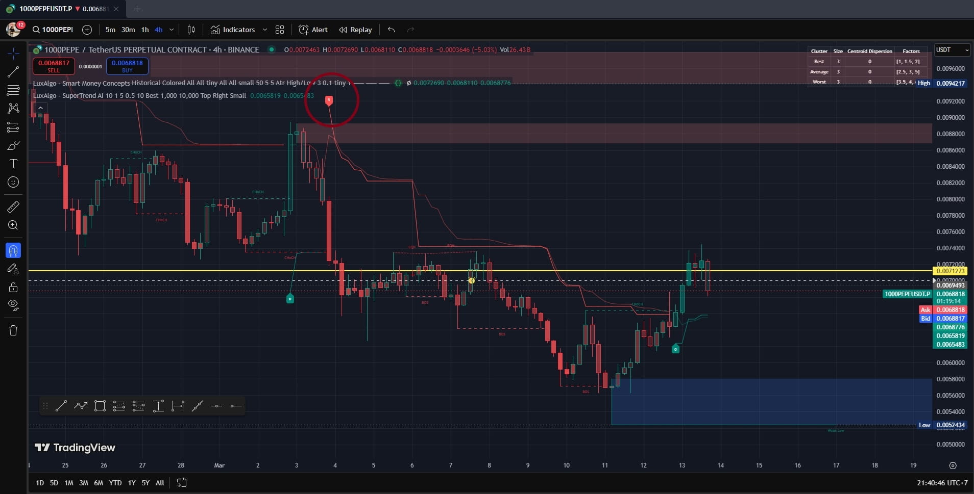Set date range to YTD
This screenshot has height=494, width=974.
[115, 483]
